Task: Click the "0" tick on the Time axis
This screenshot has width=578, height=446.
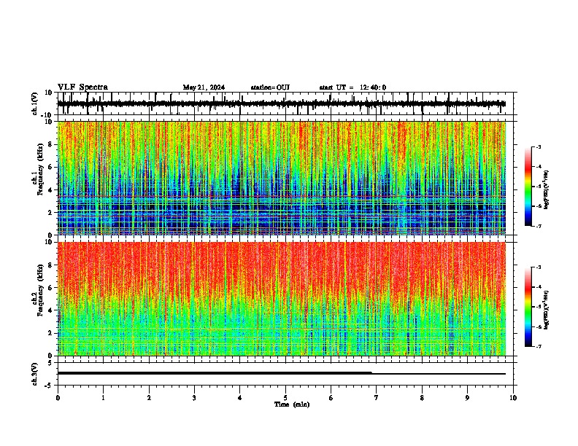Action: 58,398
